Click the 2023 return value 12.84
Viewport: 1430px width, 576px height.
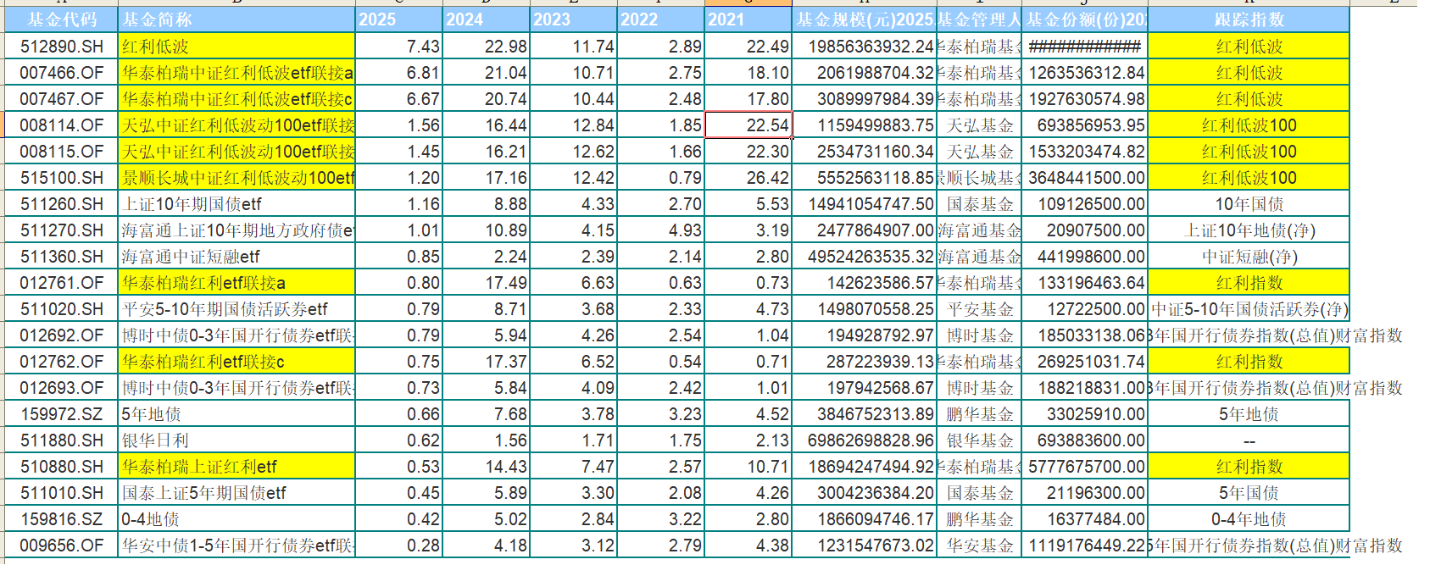coord(574,125)
